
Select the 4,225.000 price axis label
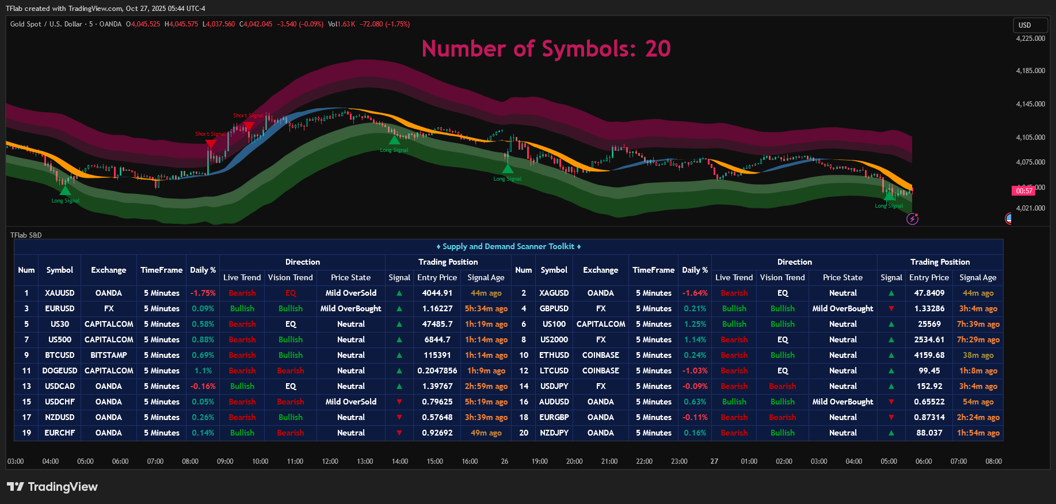coord(1030,39)
